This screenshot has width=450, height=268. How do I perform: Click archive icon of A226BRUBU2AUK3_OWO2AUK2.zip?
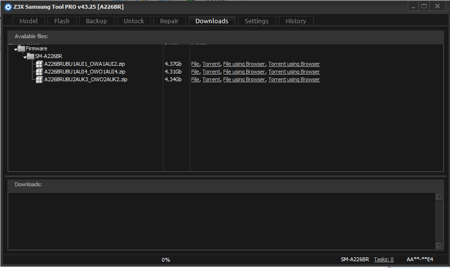point(39,79)
